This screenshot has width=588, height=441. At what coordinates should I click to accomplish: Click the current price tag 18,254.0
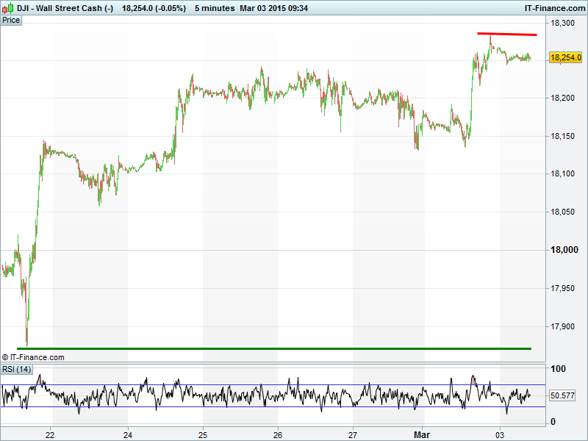click(566, 57)
